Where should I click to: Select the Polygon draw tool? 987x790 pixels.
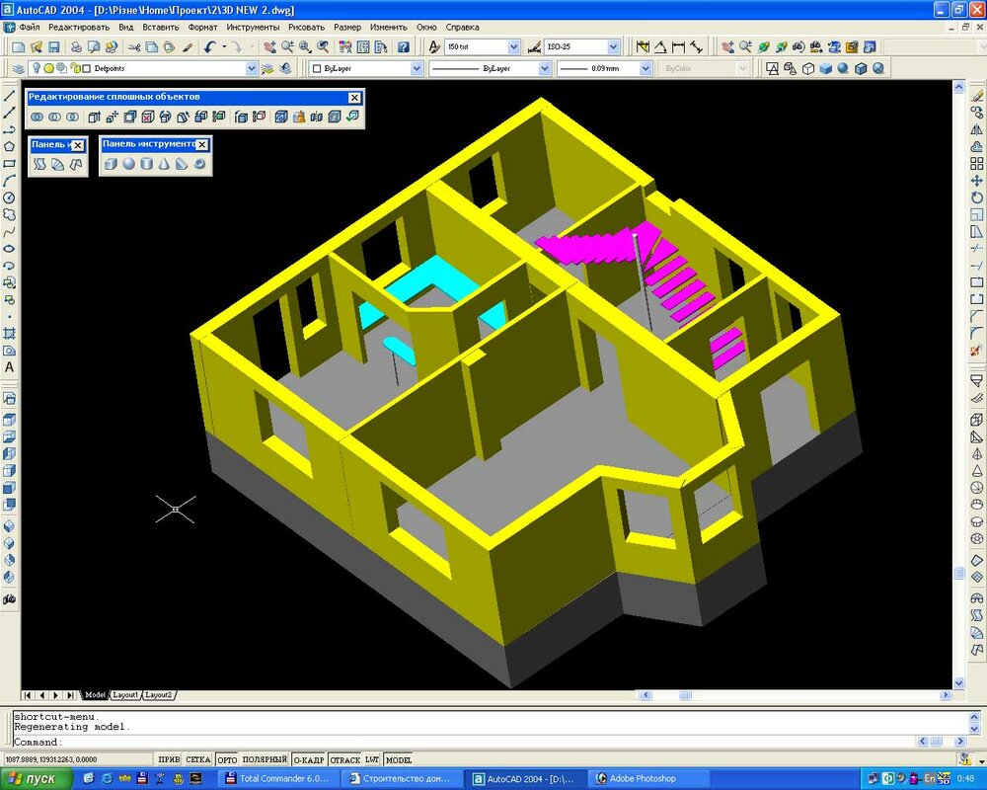click(9, 146)
